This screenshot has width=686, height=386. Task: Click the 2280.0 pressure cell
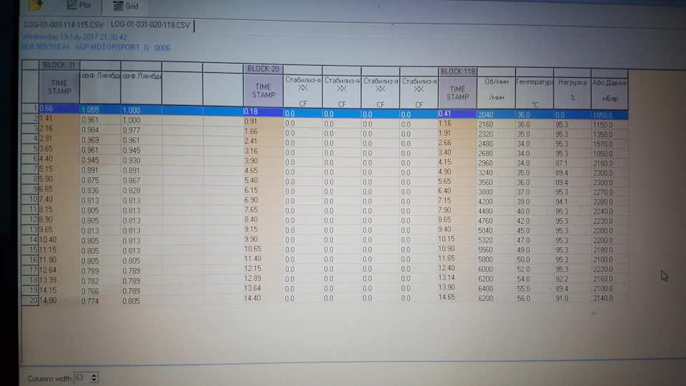pos(610,202)
